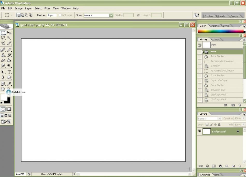The image size is (246, 177).
Task: Select the Dodge tool
Action: (x=9, y=65)
